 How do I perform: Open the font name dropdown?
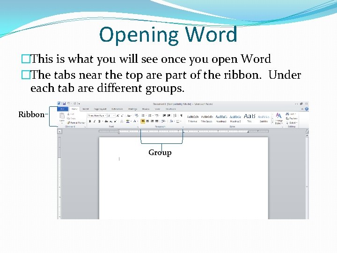tap(105, 116)
